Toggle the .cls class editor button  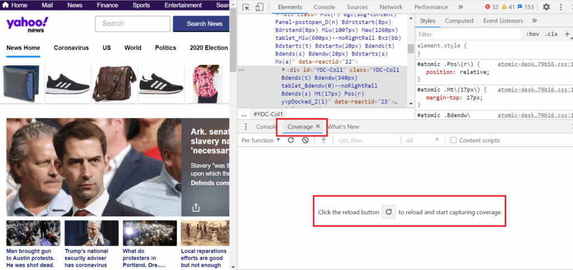(551, 34)
